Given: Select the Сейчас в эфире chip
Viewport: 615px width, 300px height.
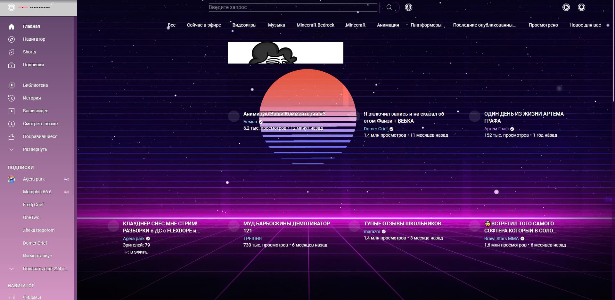Looking at the screenshot, I should pyautogui.click(x=204, y=25).
